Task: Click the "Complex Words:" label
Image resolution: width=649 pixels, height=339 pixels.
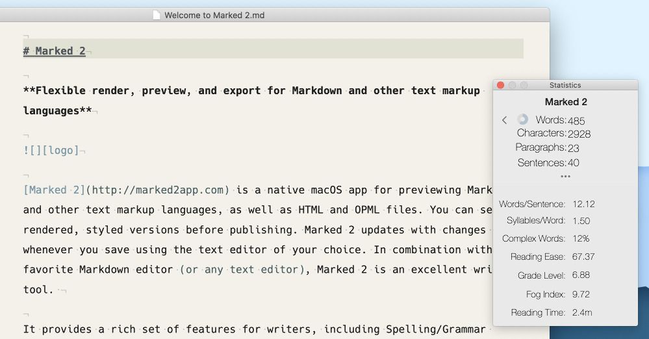Action: click(x=533, y=239)
